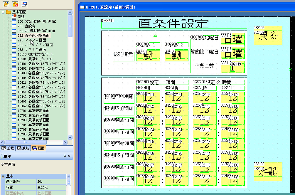Close the 属性 properties panel
This screenshot has width=295, height=195.
coord(69,157)
